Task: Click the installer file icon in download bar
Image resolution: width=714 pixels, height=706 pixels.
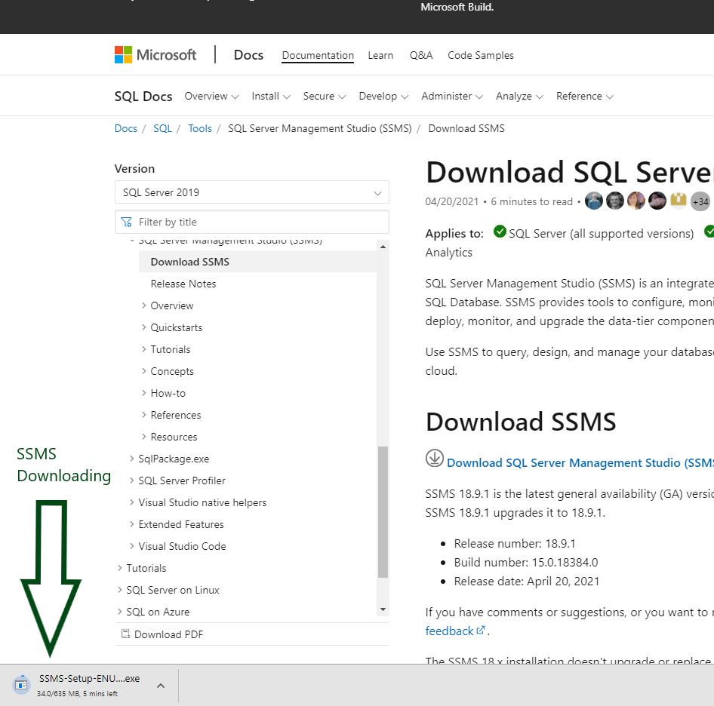Action: point(20,684)
